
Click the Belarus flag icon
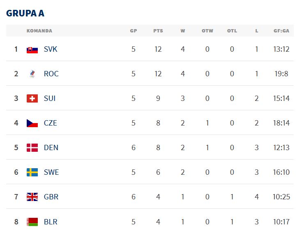(x=32, y=222)
